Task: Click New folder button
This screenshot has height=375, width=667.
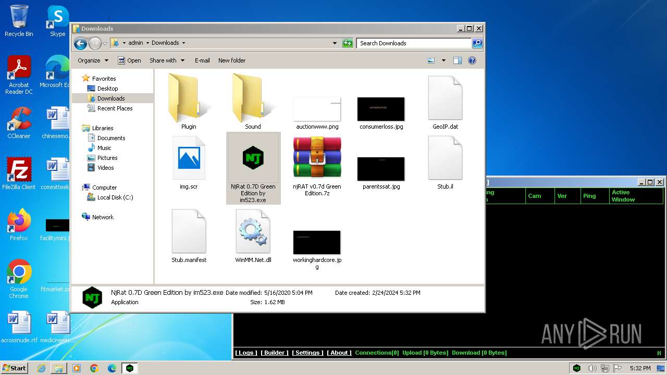Action: 232,60
